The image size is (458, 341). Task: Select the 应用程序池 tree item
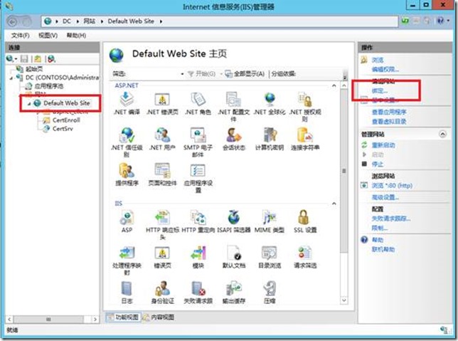click(x=49, y=86)
